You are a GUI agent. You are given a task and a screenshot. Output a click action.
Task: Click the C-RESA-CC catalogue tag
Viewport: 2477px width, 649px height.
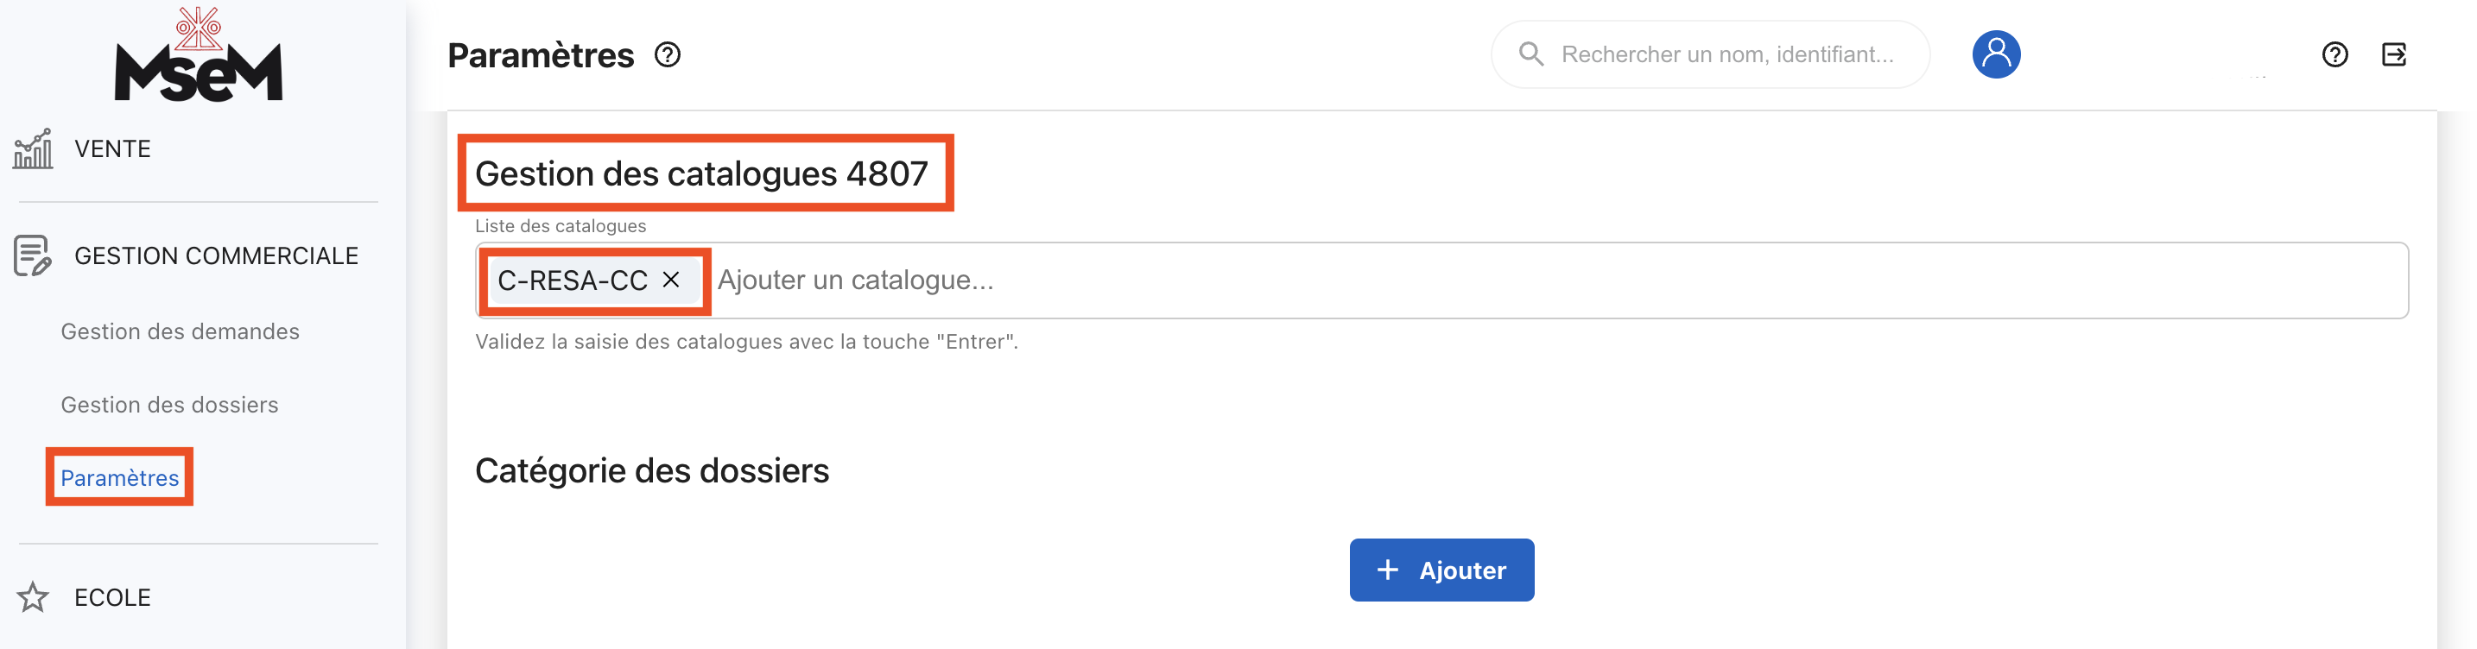pos(572,280)
